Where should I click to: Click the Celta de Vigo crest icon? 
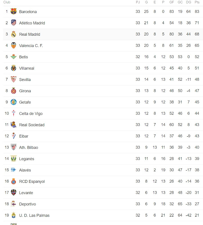click(x=14, y=113)
